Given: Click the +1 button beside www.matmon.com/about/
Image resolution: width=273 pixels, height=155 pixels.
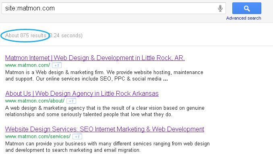Looking at the screenshot, I should (x=71, y=101).
